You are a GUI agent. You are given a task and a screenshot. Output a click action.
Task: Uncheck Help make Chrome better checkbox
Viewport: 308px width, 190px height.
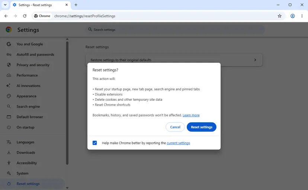pos(95,143)
